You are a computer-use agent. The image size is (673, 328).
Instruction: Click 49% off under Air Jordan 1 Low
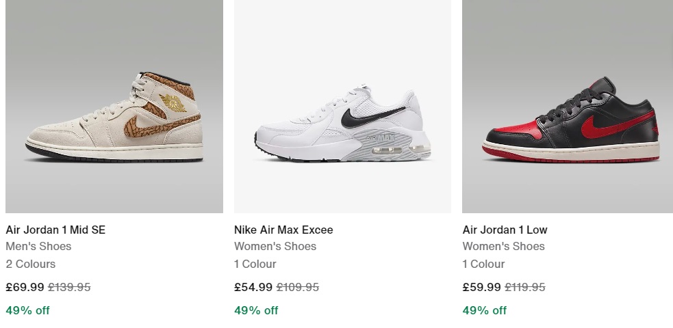tap(485, 310)
